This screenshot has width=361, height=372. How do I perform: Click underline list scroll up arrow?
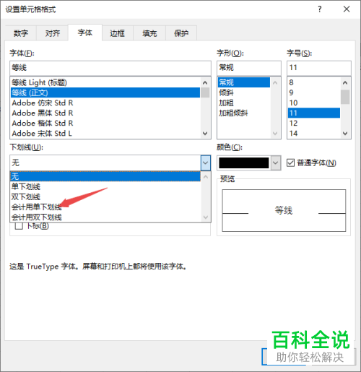206,177
